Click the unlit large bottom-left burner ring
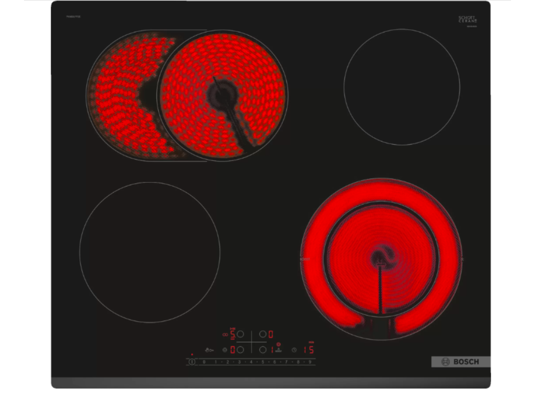 point(149,252)
